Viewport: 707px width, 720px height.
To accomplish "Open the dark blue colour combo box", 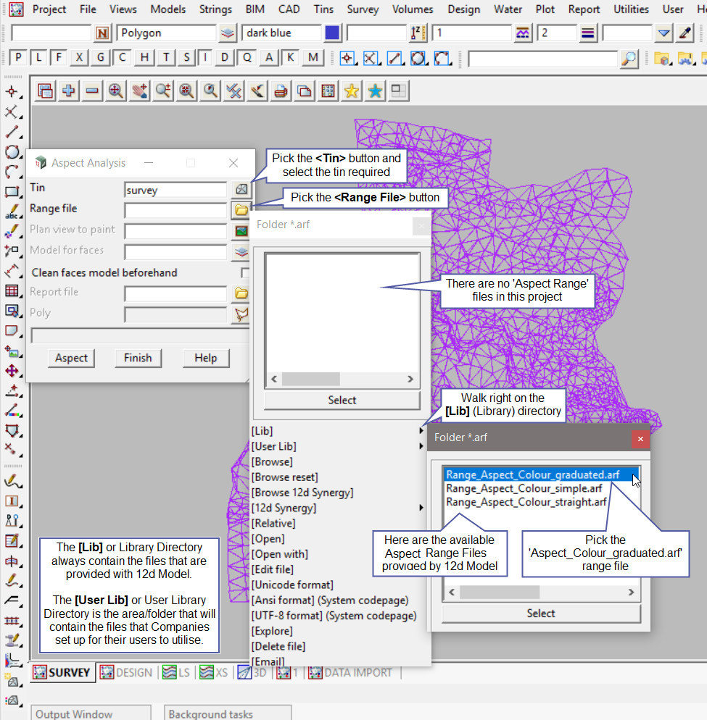I will coord(281,33).
